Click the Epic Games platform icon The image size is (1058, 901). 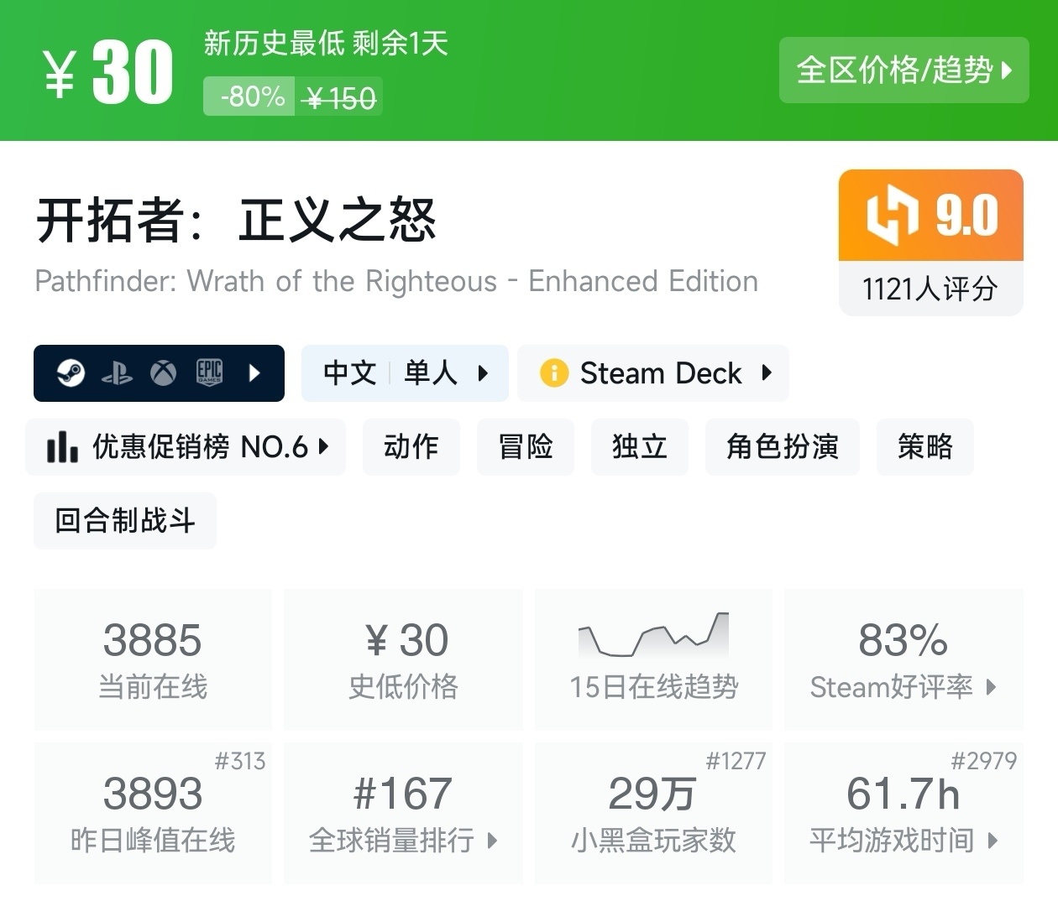click(x=209, y=372)
